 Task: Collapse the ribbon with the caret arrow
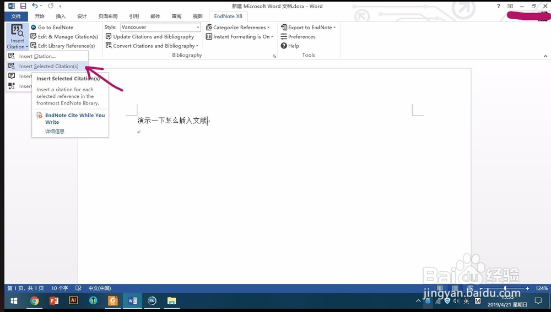(545, 56)
